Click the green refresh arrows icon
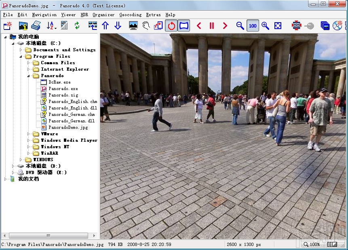This screenshot has width=348, height=250. click(x=77, y=26)
